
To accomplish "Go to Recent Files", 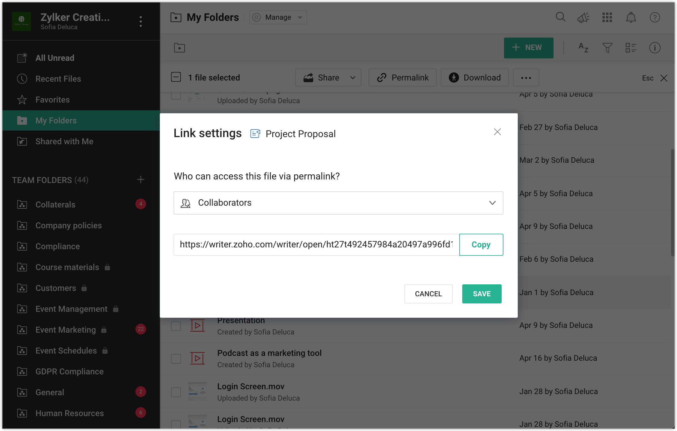I will [x=58, y=79].
